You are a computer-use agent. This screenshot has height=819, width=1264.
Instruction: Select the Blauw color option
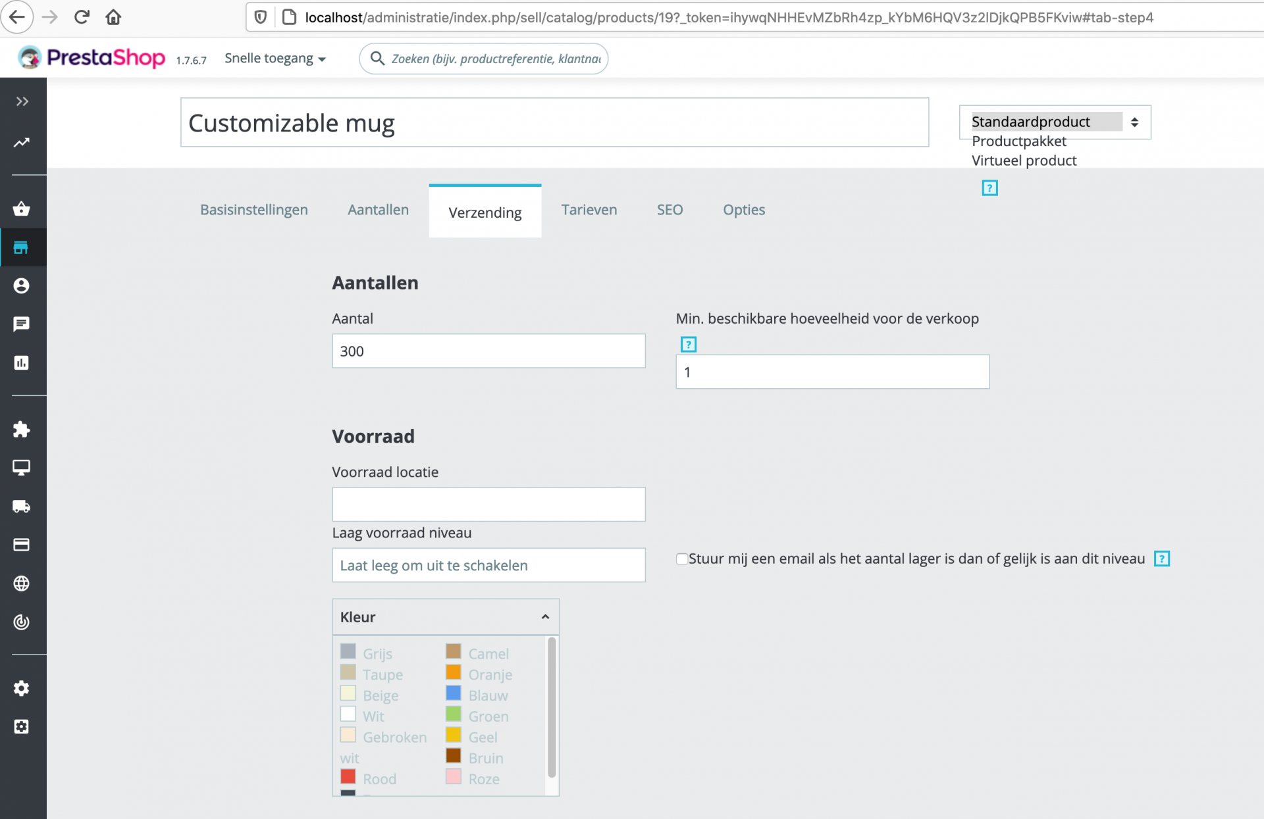pos(454,693)
